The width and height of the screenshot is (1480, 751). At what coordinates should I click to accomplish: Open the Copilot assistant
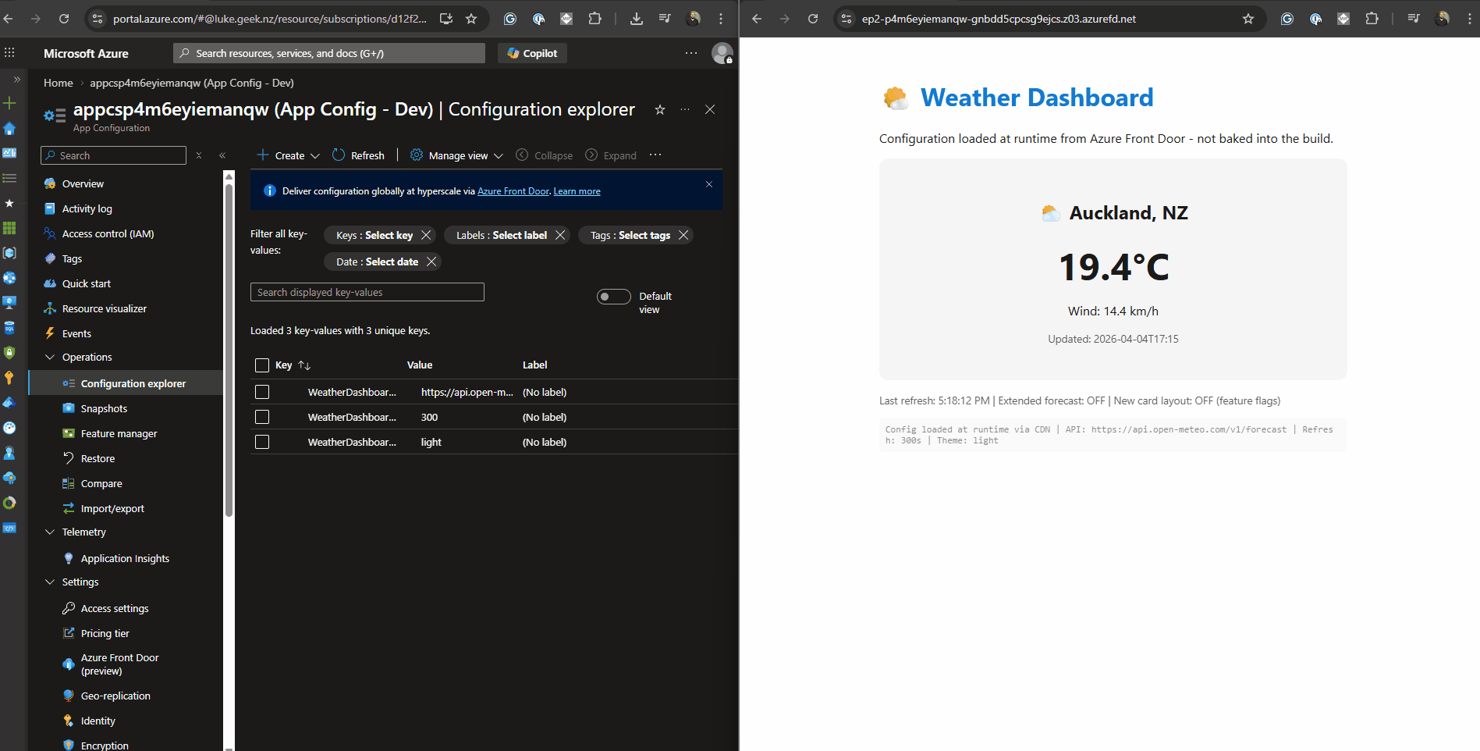[532, 53]
